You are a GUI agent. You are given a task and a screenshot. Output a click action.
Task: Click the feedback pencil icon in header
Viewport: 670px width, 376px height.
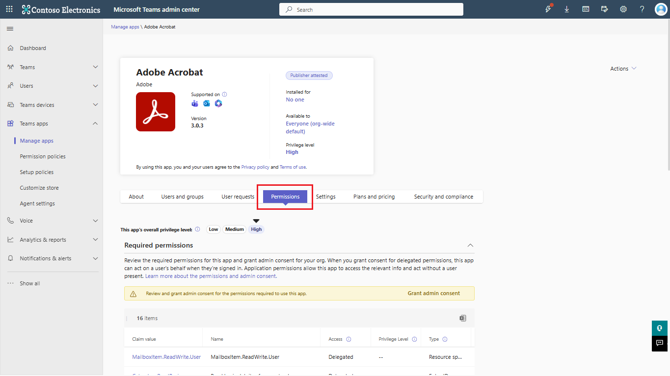[604, 9]
